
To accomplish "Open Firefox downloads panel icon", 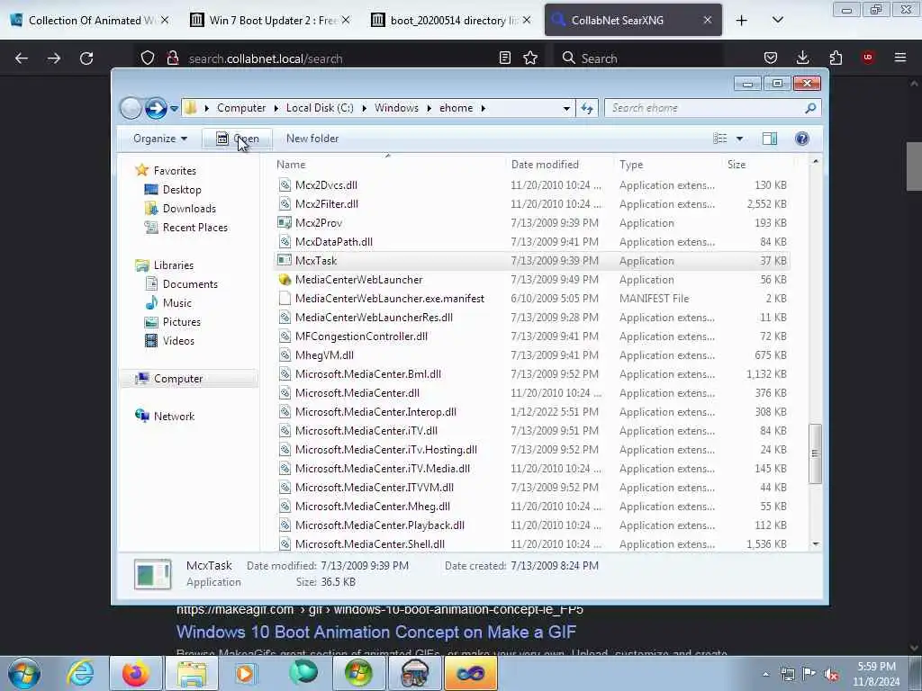I will coord(802,58).
